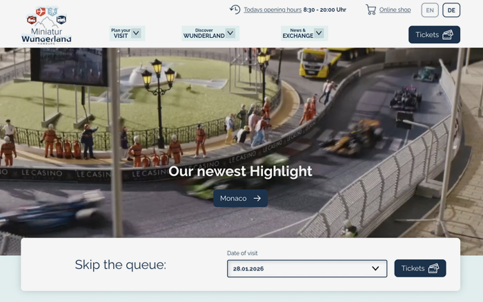Click the clock icon beside opening hours

tap(235, 10)
